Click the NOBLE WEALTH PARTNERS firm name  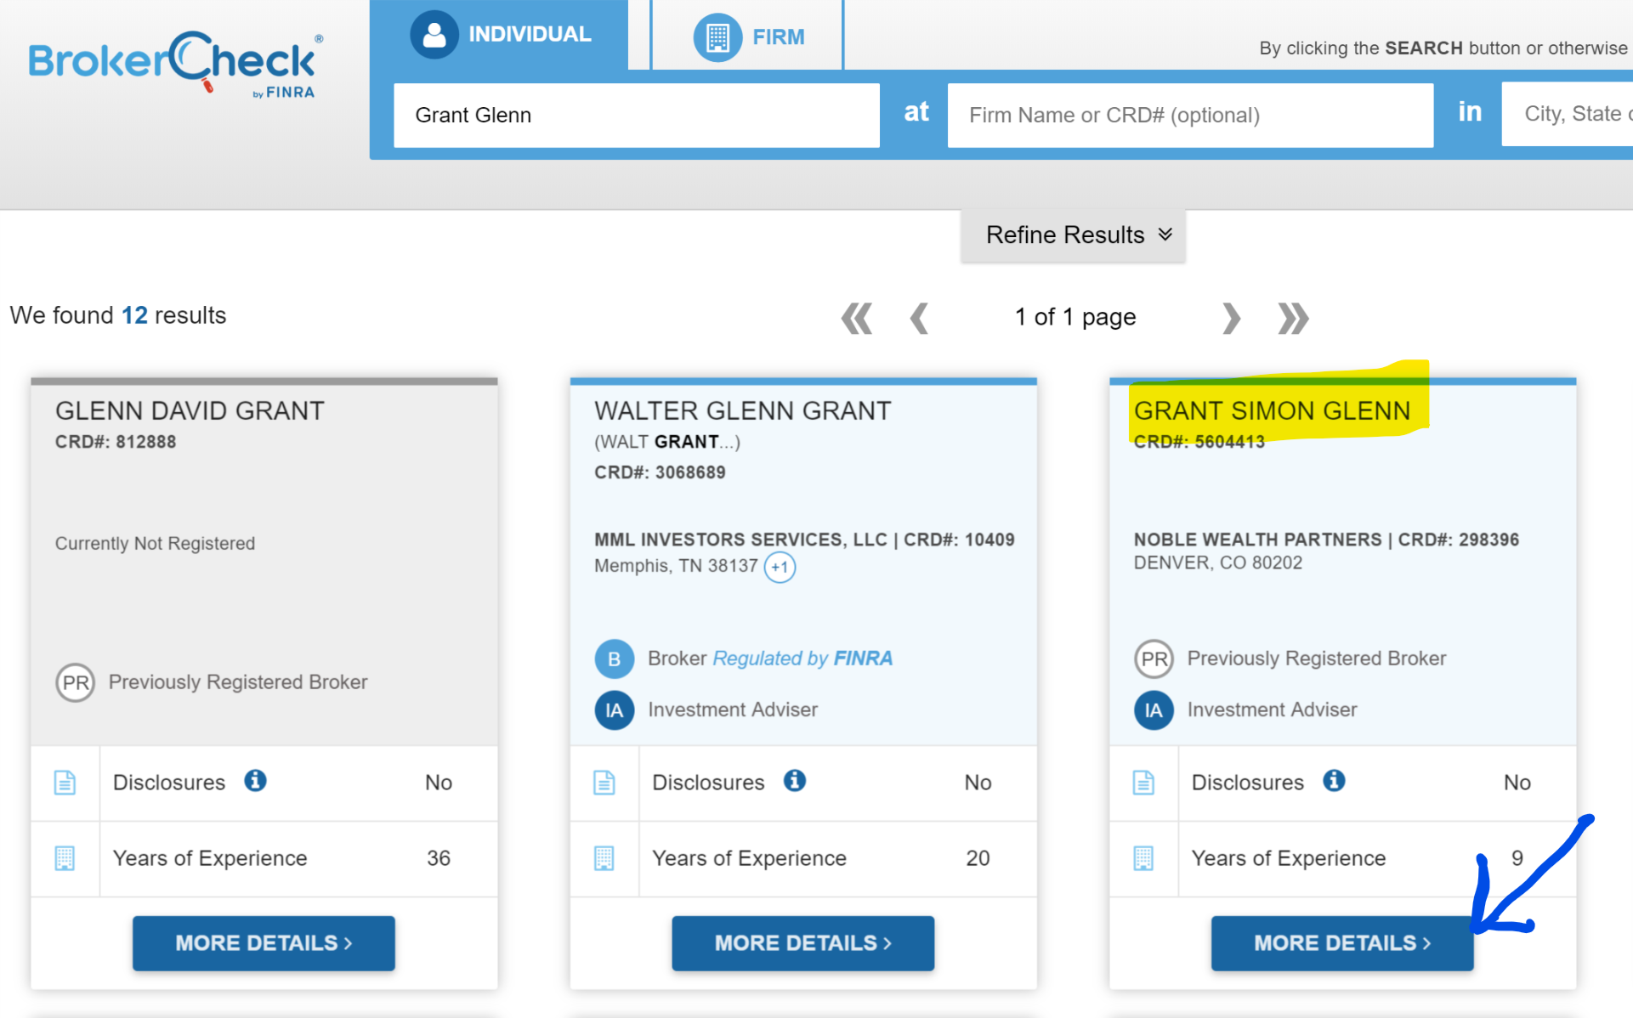[1257, 540]
